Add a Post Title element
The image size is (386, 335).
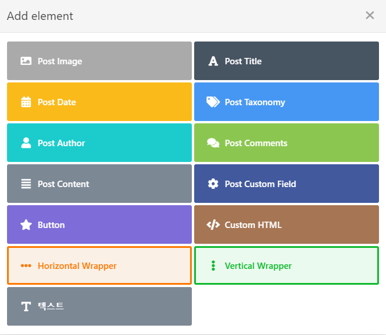[286, 61]
